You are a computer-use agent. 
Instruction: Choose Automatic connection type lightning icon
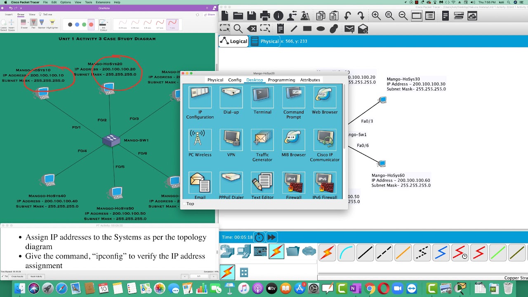click(327, 252)
